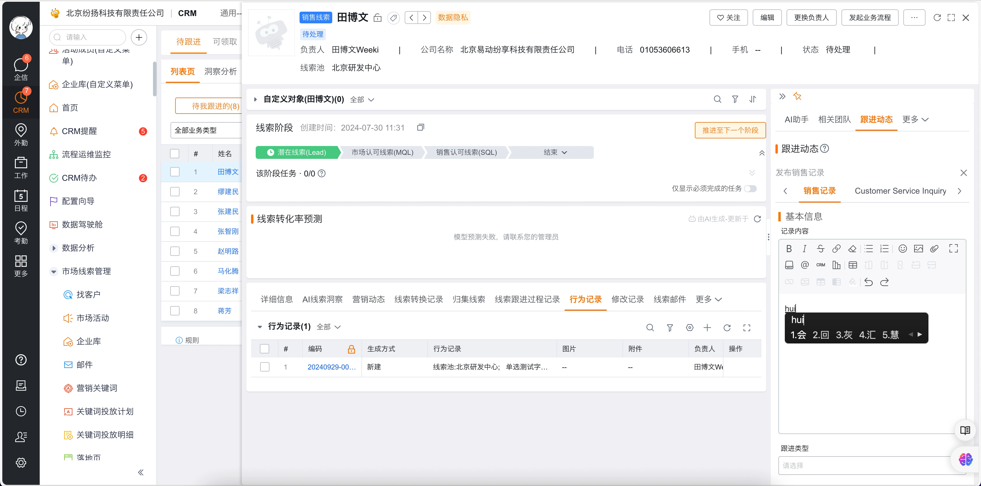Viewport: 981px width, 486px height.
Task: Switch to AI助手 tab
Action: point(796,119)
